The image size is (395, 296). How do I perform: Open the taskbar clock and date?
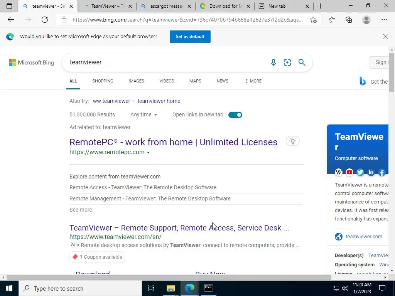[362, 288]
